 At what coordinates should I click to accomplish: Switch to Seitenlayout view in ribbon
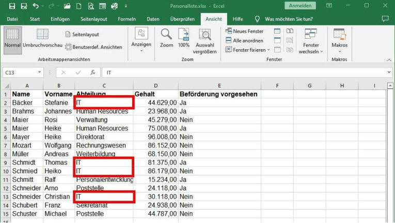pos(82,34)
